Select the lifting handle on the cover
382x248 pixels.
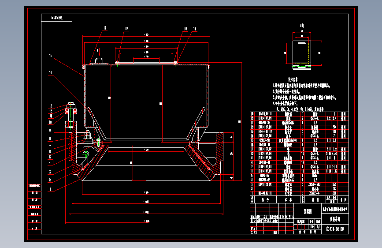99,60
